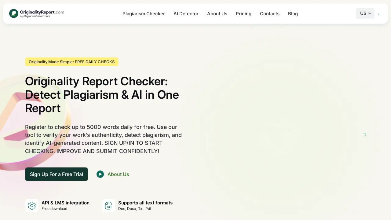This screenshot has height=220, width=391.
Task: Expand the US region dropdown
Action: click(x=365, y=13)
